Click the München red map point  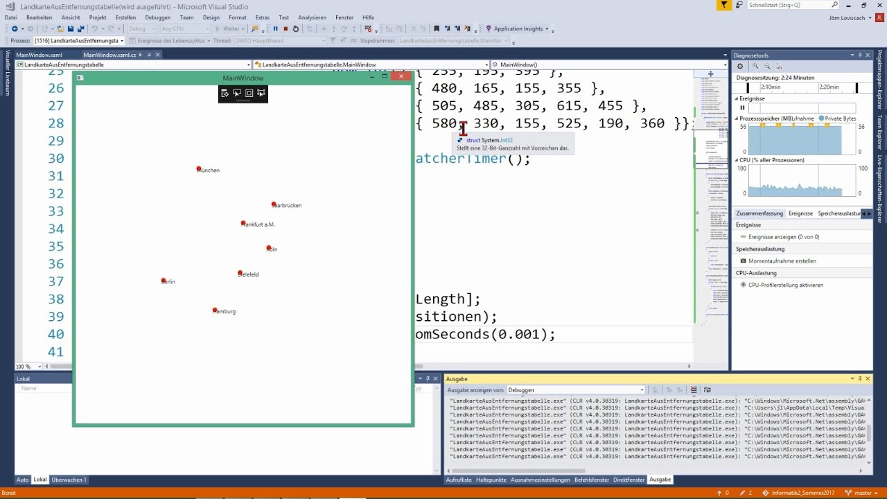(198, 168)
